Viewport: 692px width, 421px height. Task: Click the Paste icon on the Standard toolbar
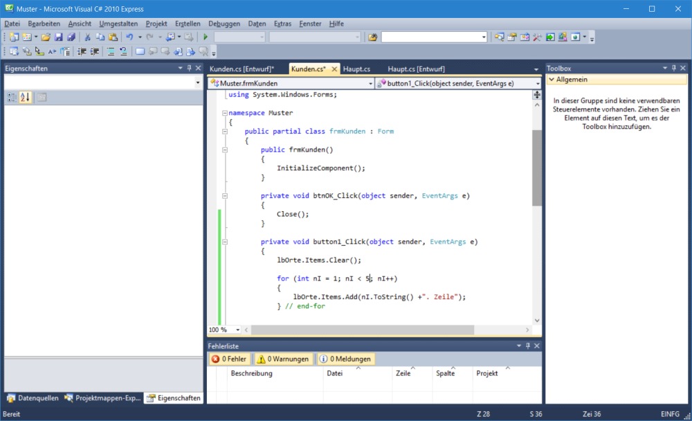click(x=113, y=37)
